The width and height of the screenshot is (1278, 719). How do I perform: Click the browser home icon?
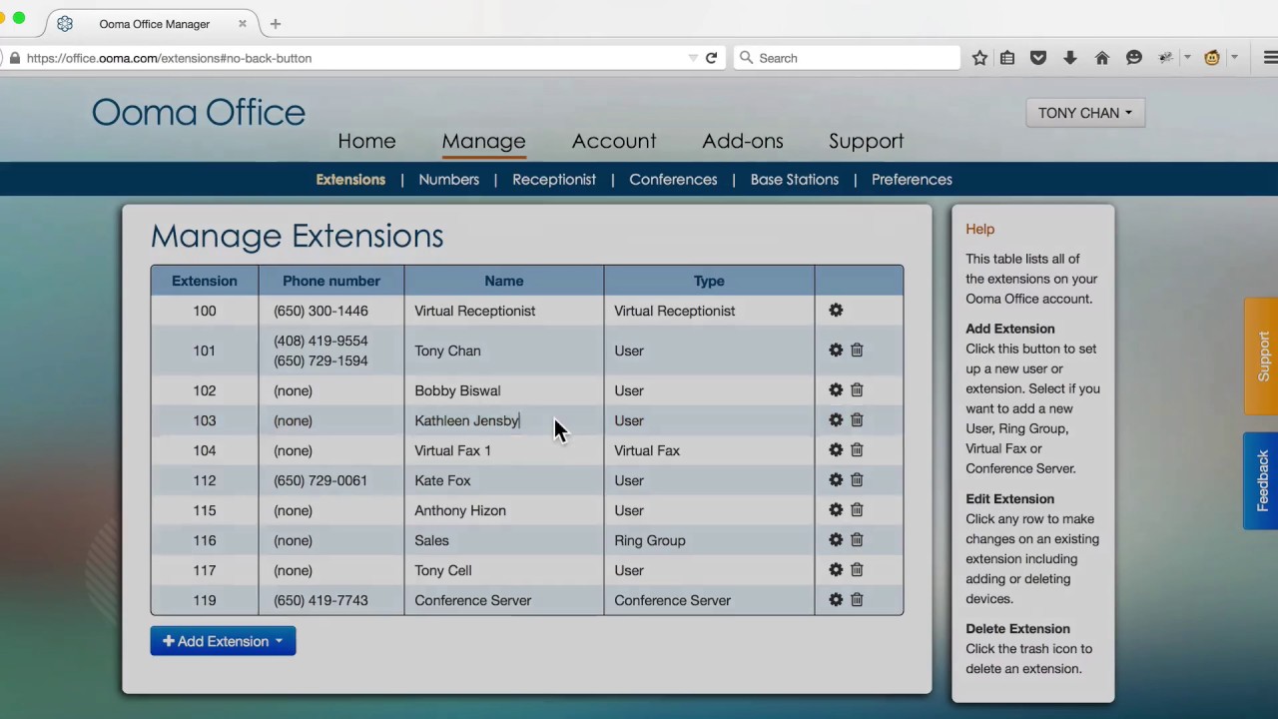point(1102,58)
